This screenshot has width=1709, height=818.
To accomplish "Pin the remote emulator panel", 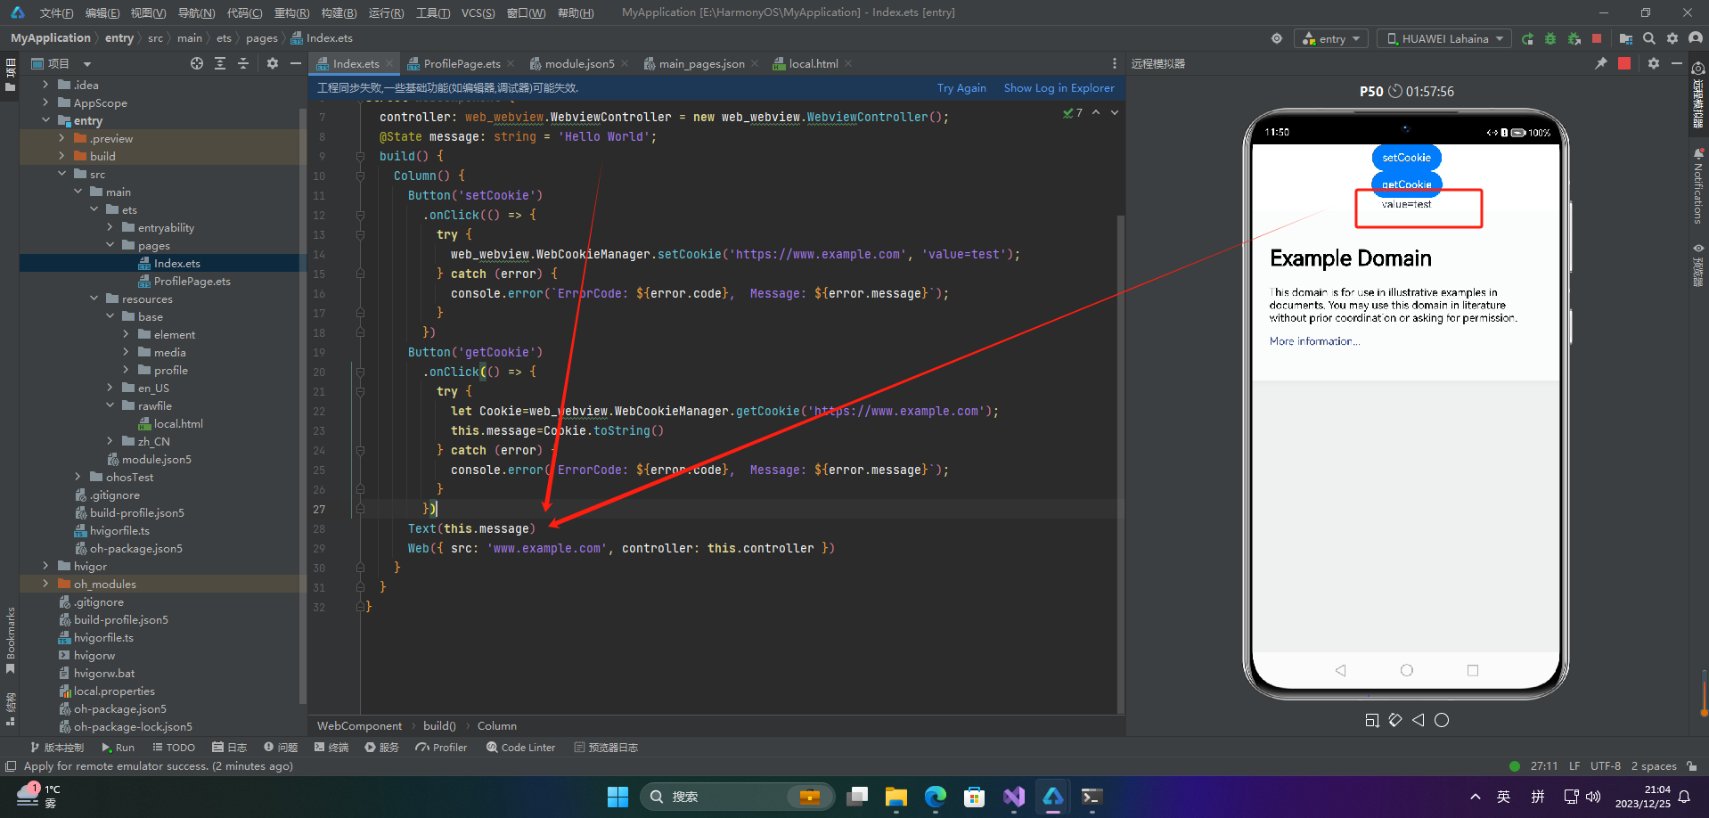I will pos(1601,63).
